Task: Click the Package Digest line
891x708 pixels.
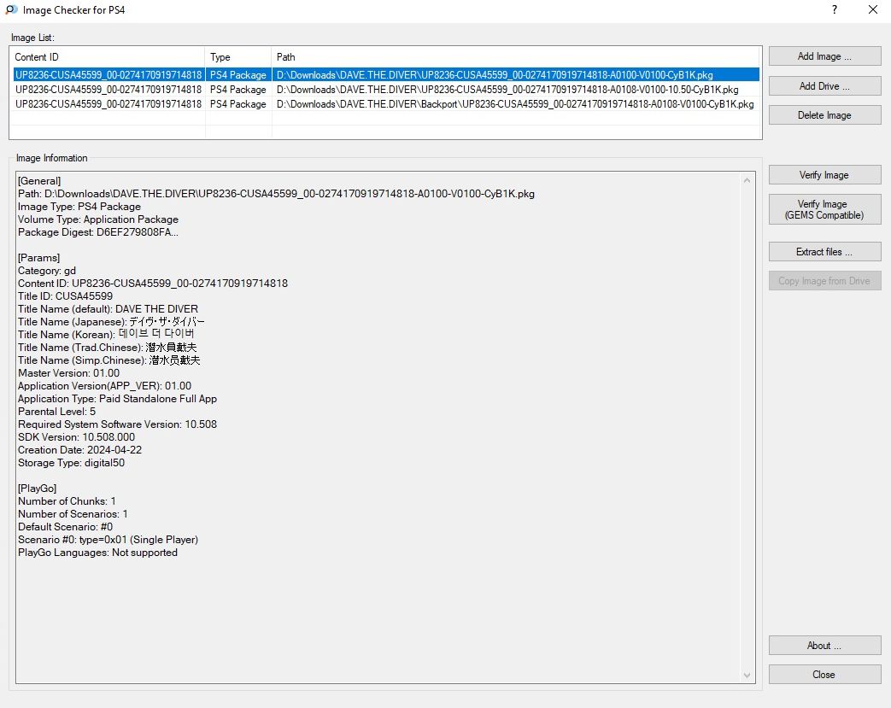Action: (97, 232)
